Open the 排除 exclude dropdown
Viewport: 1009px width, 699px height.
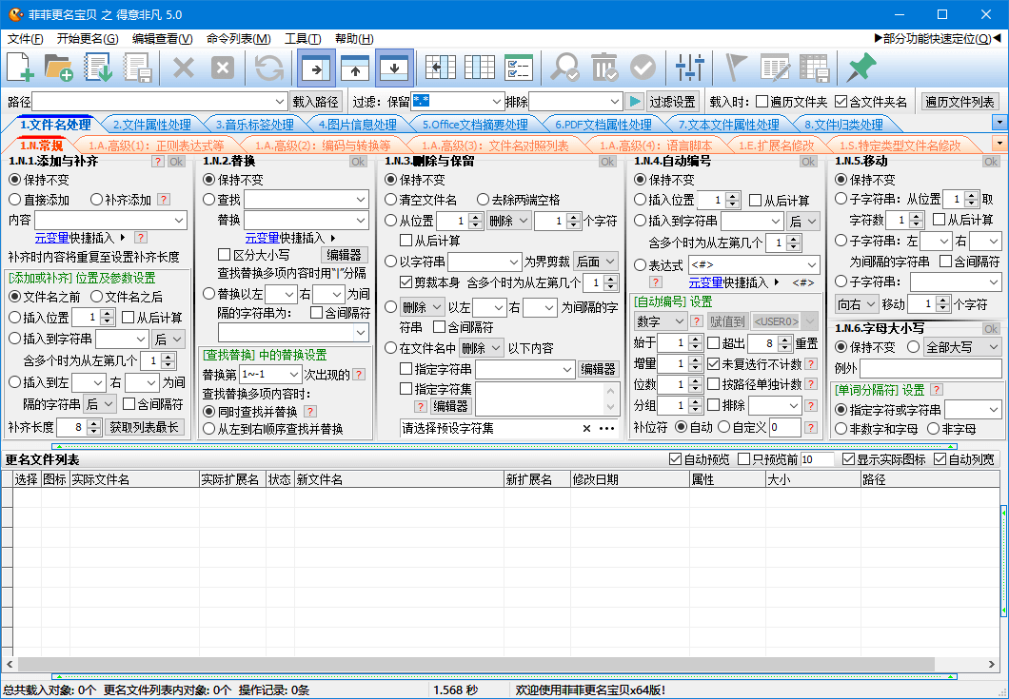coord(615,102)
